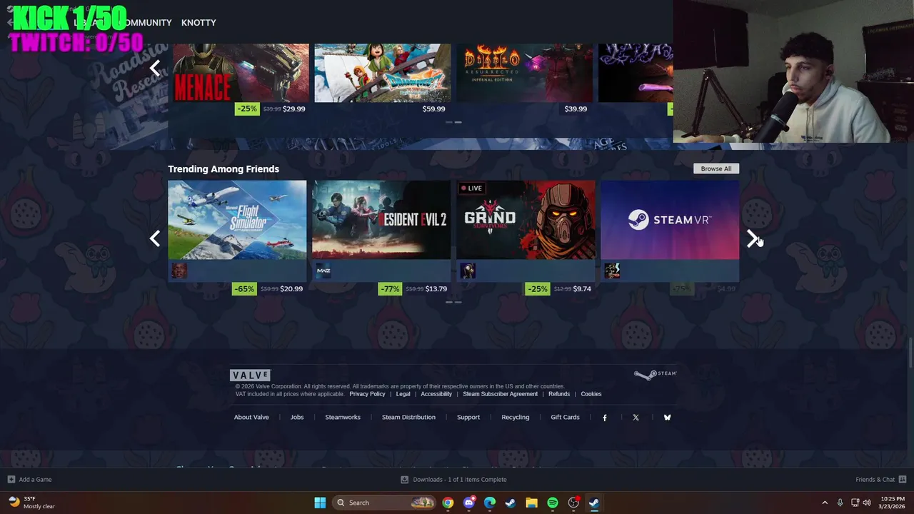The height and width of the screenshot is (514, 914).
Task: Open the Cookies link
Action: coord(591,394)
